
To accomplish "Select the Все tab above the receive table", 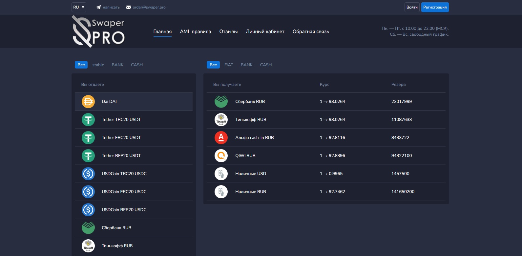I will (x=213, y=65).
